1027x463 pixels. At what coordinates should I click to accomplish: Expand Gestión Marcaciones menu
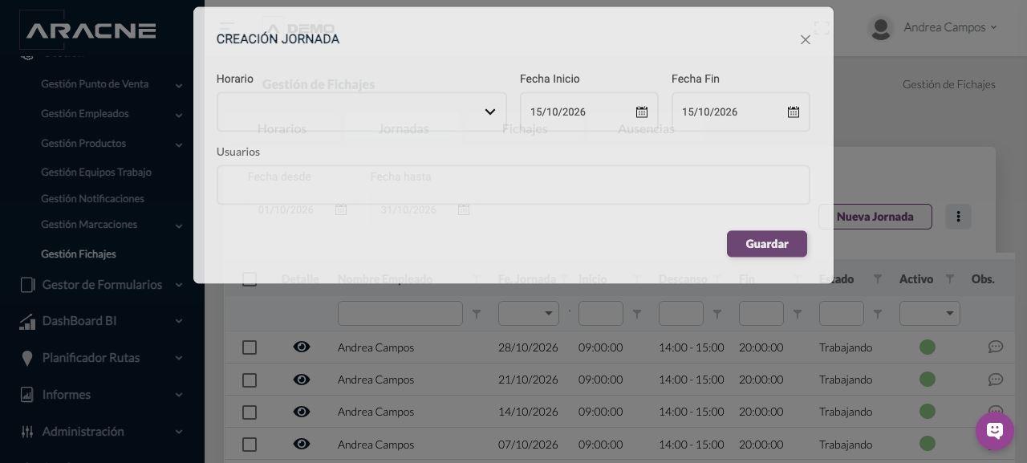click(x=112, y=225)
